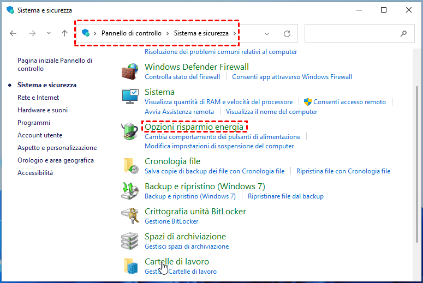The height and width of the screenshot is (283, 423).
Task: Click Controlla stato del firewall
Action: (182, 77)
